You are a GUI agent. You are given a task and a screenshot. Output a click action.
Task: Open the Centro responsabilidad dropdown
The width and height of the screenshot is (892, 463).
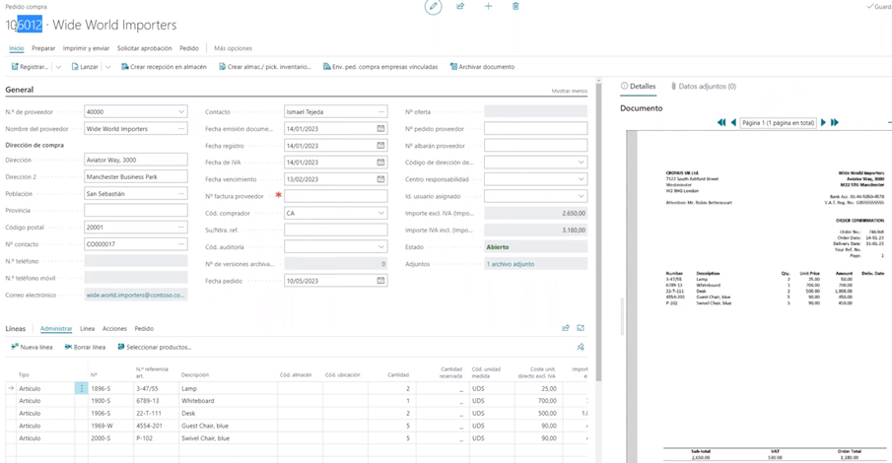click(x=581, y=179)
